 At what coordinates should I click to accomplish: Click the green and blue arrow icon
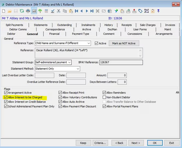(116, 11)
